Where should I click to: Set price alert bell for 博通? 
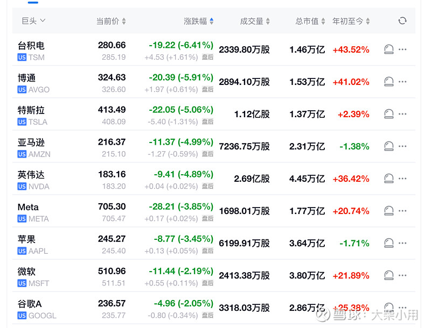(388, 82)
